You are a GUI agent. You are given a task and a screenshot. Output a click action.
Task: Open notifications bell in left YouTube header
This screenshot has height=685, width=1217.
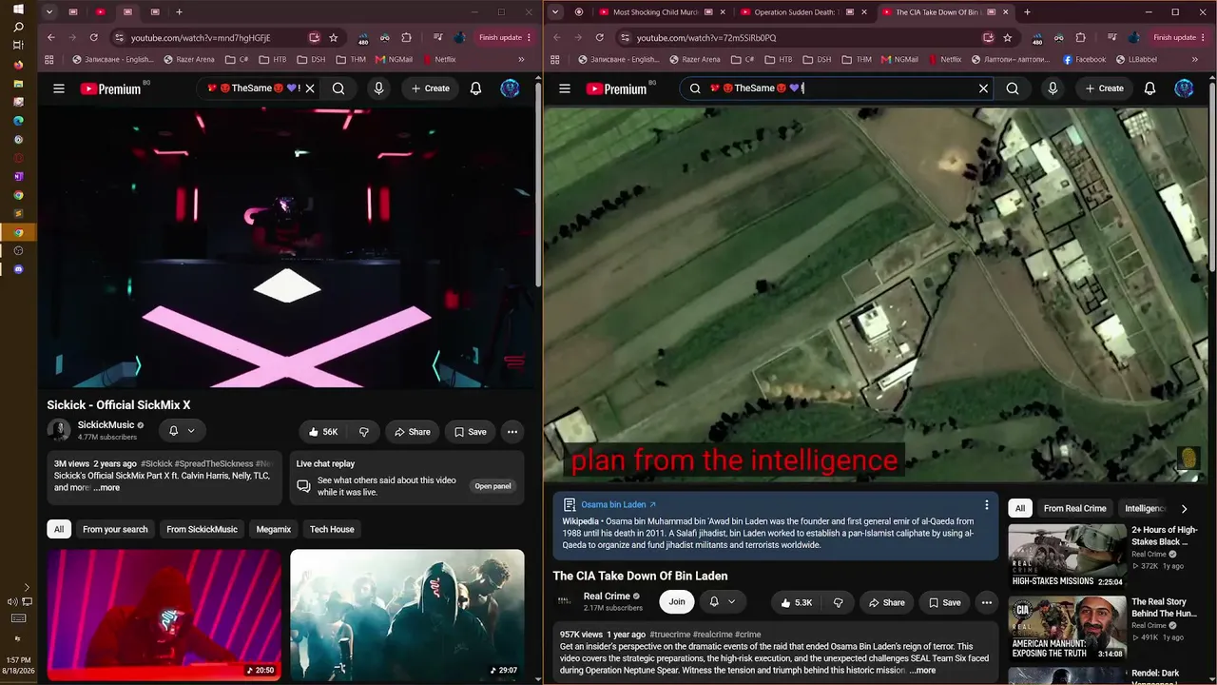476,88
